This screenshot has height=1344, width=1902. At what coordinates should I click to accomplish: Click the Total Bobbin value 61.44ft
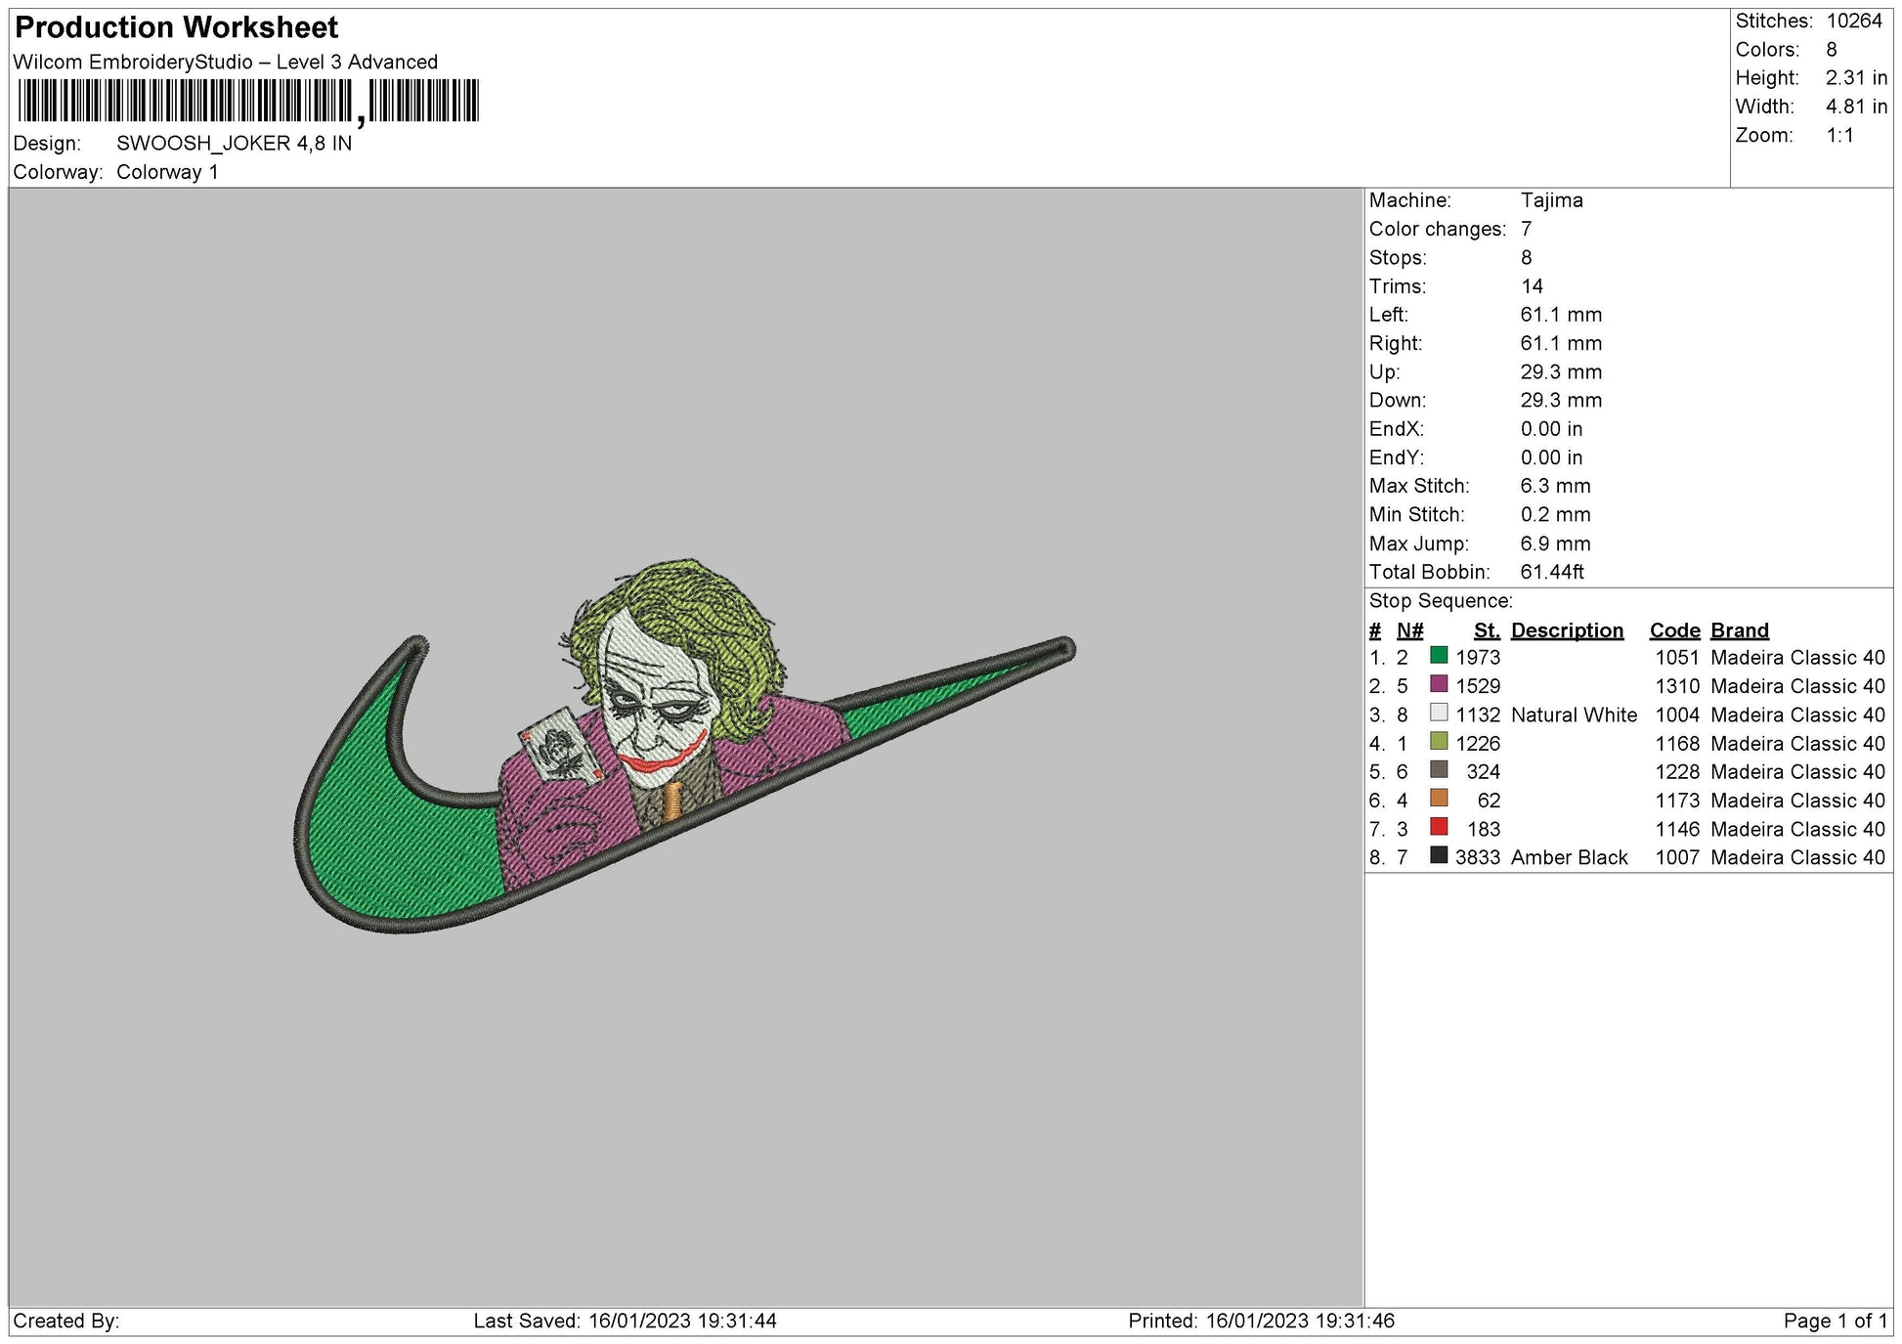(x=1551, y=572)
